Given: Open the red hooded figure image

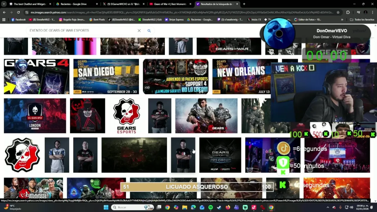Looking at the screenshot, I should (x=87, y=116).
